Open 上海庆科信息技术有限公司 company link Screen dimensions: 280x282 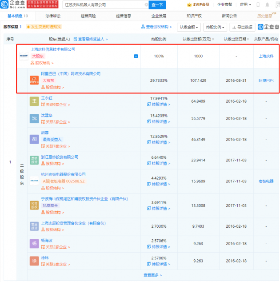[x=53, y=49]
